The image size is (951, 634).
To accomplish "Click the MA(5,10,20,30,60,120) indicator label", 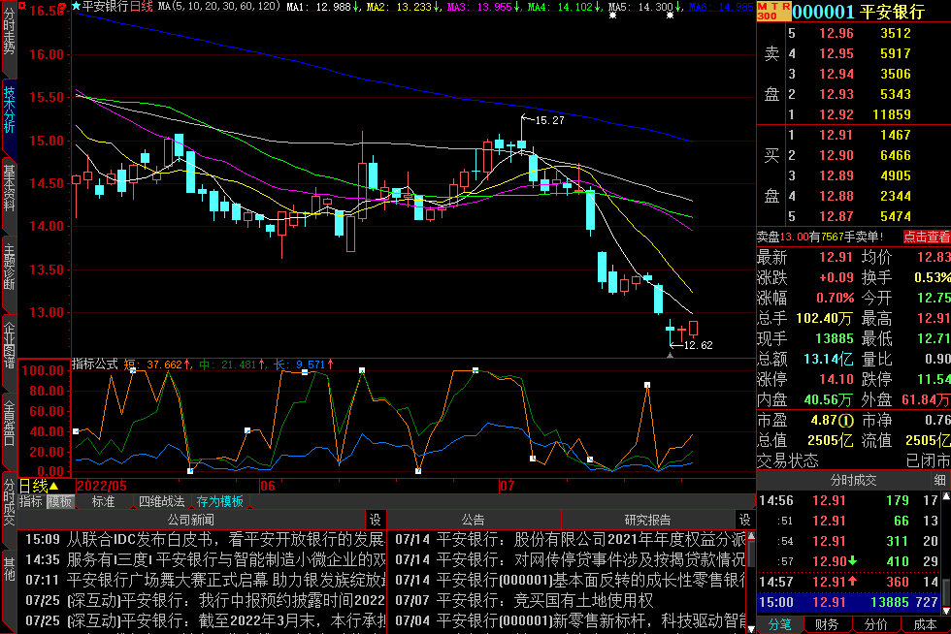I will (219, 6).
